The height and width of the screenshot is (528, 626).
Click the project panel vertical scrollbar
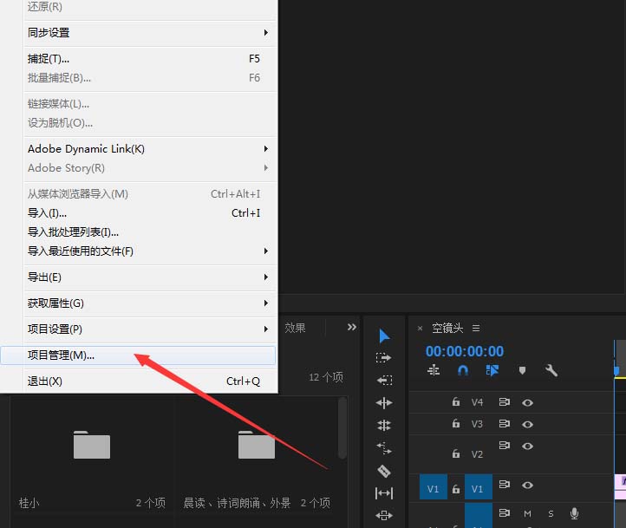coord(342,427)
